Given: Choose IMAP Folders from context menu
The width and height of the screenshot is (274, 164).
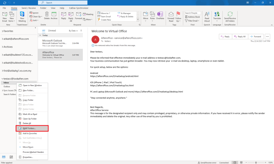Looking at the screenshot, I should click(x=32, y=128).
